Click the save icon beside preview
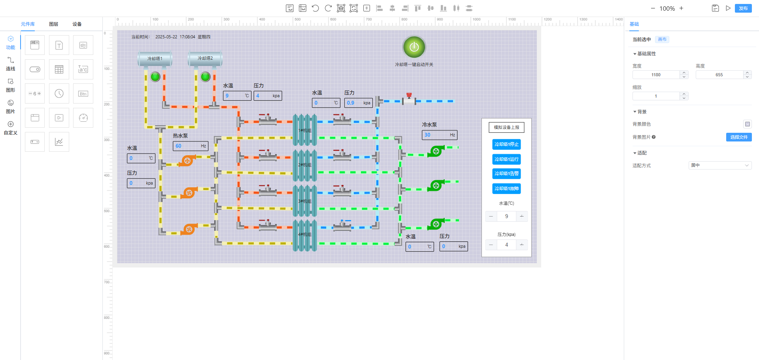Screen dimensions: 759x360 [x=715, y=8]
